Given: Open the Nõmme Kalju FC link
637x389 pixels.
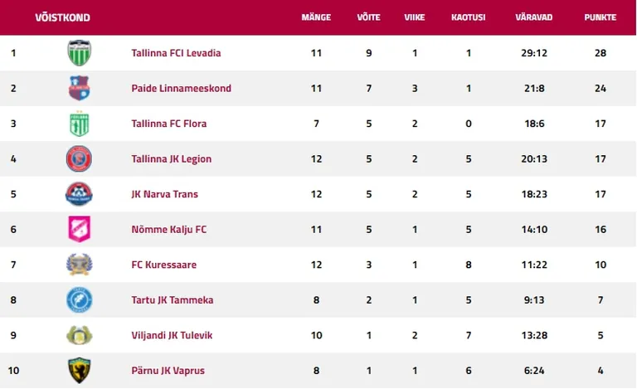Looking at the screenshot, I should (x=169, y=230).
